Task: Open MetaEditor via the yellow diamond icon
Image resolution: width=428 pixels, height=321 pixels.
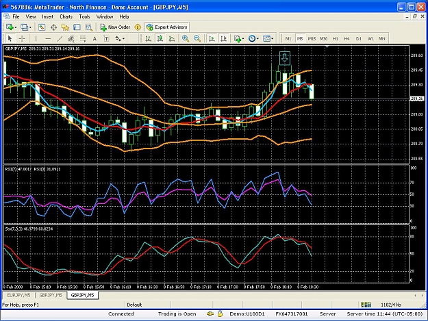Action: click(x=138, y=27)
